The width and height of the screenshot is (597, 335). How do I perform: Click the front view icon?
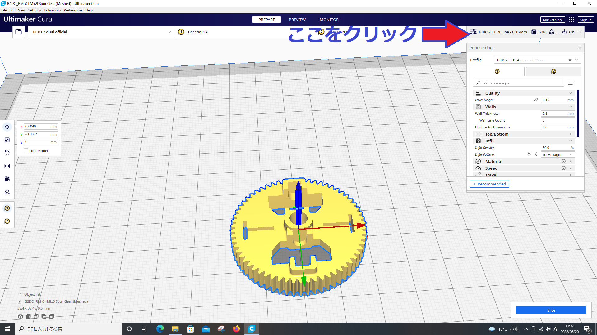[x=28, y=316]
